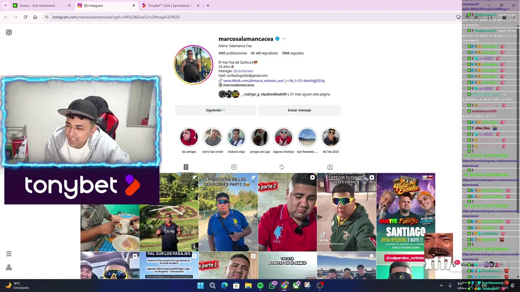Open the 'Tocata monedas en el banco' post
520x292 pixels.
287,265
